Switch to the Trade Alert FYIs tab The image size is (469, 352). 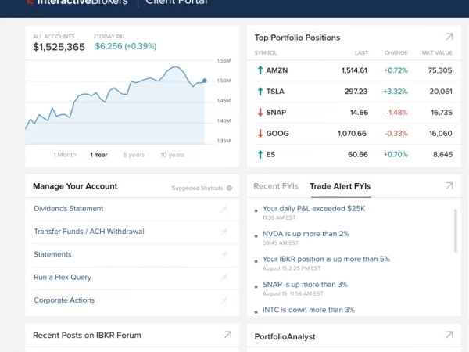point(340,186)
